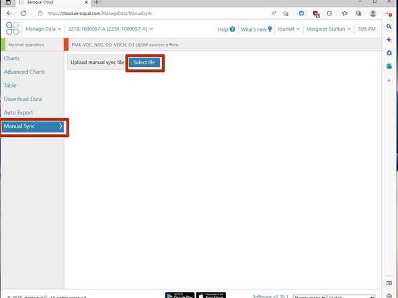The width and height of the screenshot is (398, 298).
Task: Select the Aeroqual Cloud browser tab
Action: (54, 2)
